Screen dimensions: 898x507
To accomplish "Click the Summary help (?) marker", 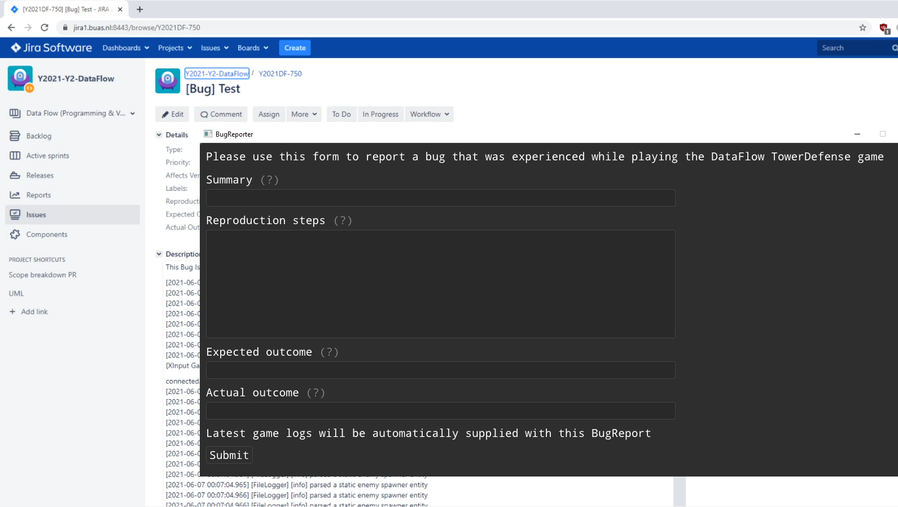I will click(x=269, y=180).
